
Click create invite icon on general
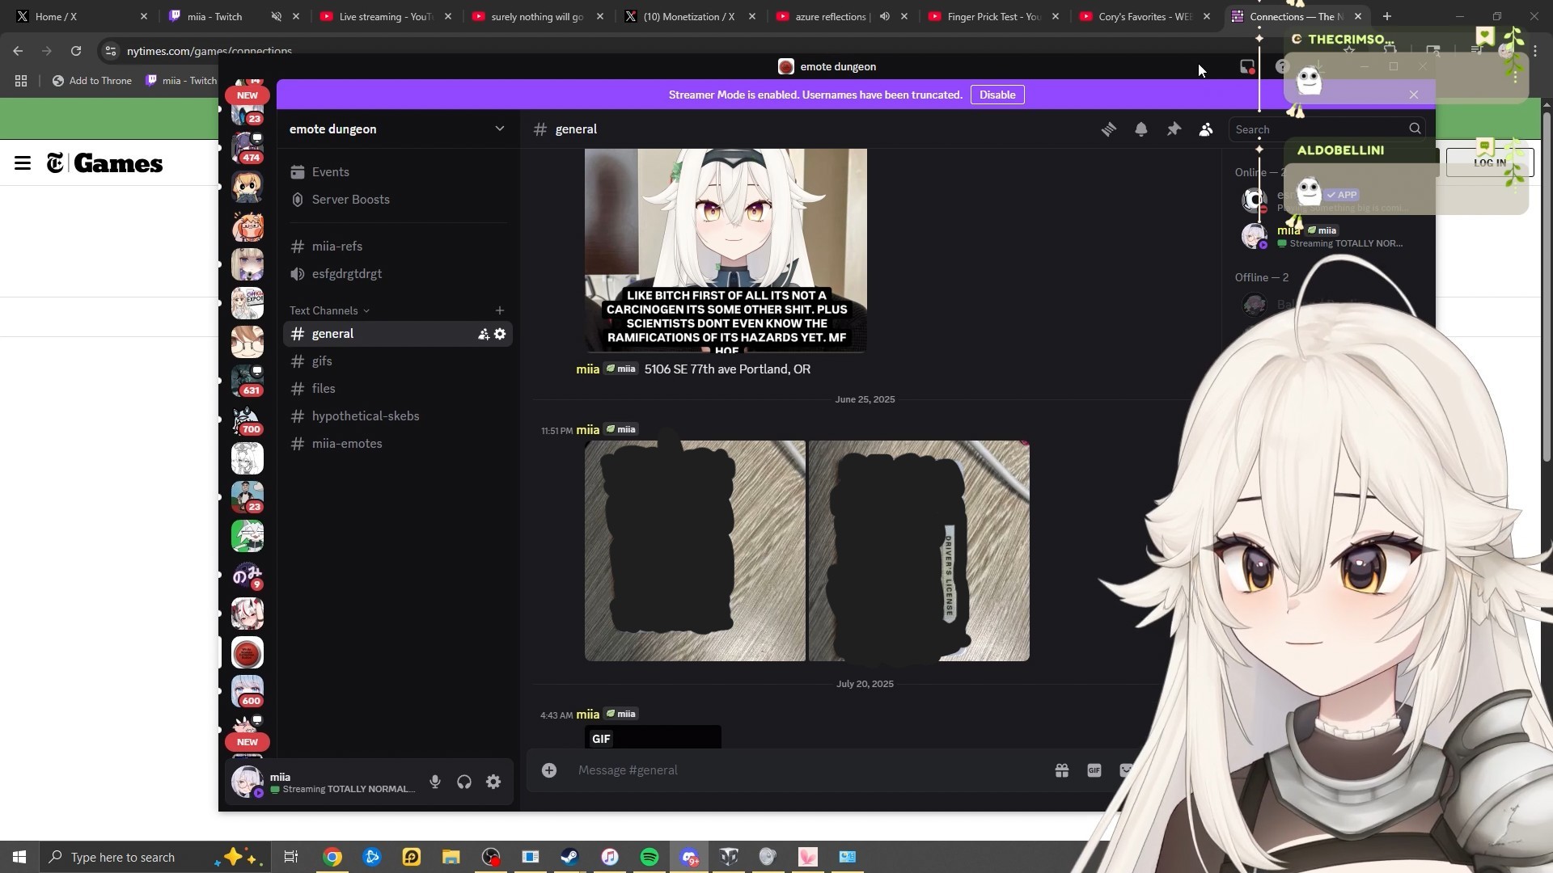coord(483,334)
